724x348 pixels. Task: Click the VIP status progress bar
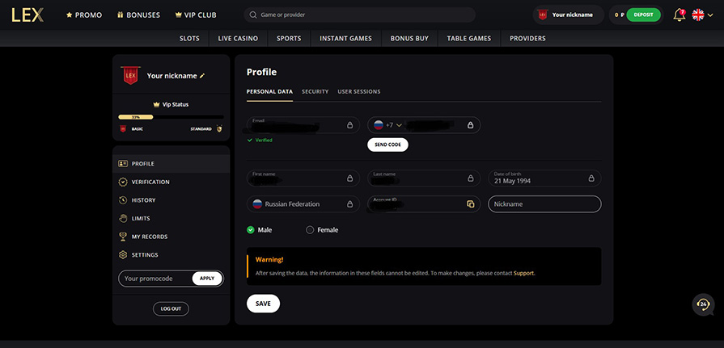171,117
